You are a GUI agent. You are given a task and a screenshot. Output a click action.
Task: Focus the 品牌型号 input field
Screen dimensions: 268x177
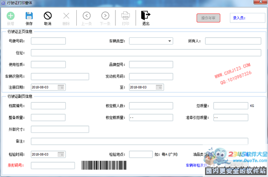pyautogui.click(x=151, y=64)
